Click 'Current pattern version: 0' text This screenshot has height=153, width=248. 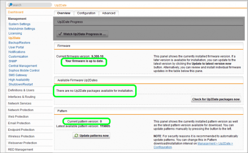(84, 121)
